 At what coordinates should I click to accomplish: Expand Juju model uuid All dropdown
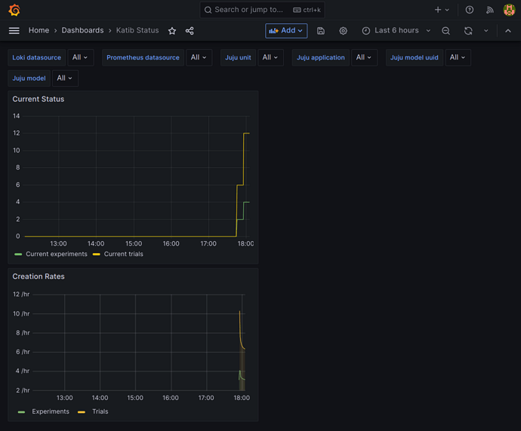(458, 57)
